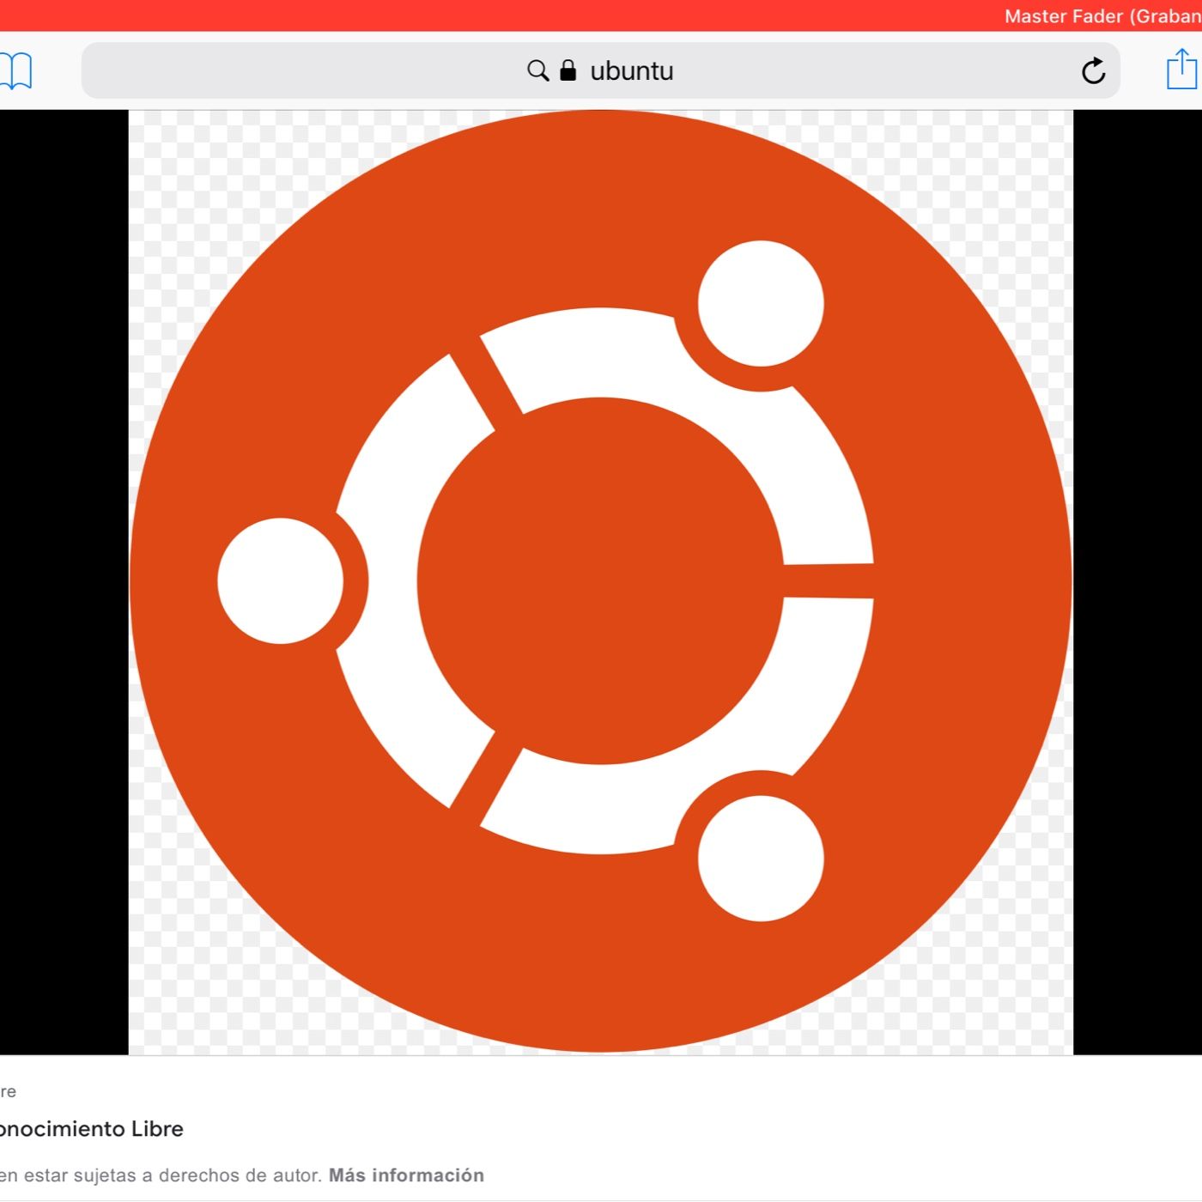Viewport: 1202px width, 1202px height.
Task: Click the reload page arrow icon
Action: (1093, 70)
